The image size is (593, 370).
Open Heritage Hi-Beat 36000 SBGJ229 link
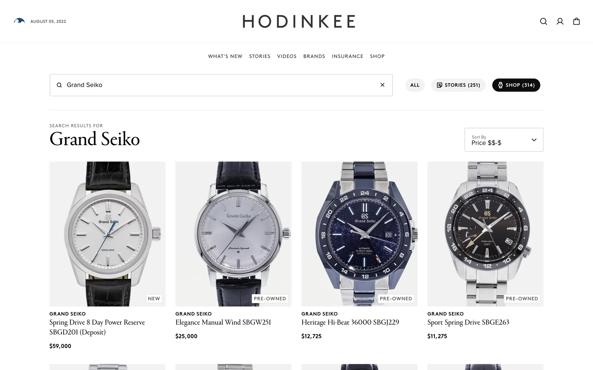tap(350, 323)
